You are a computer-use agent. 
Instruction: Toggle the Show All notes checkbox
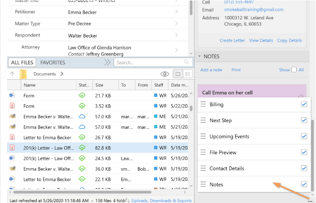pos(294,70)
